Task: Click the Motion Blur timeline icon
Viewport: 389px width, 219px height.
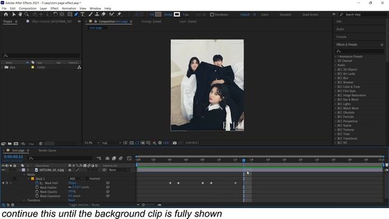Action: 120,158
